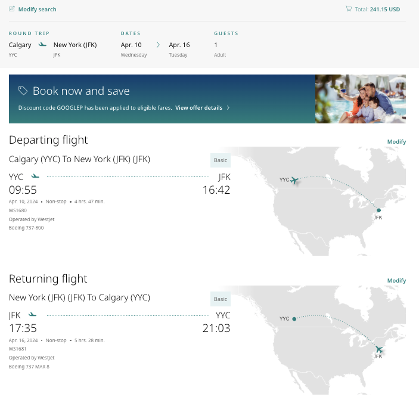Image resolution: width=419 pixels, height=400 pixels.
Task: Click the plane icon between Calgary and New York
Action: click(42, 45)
